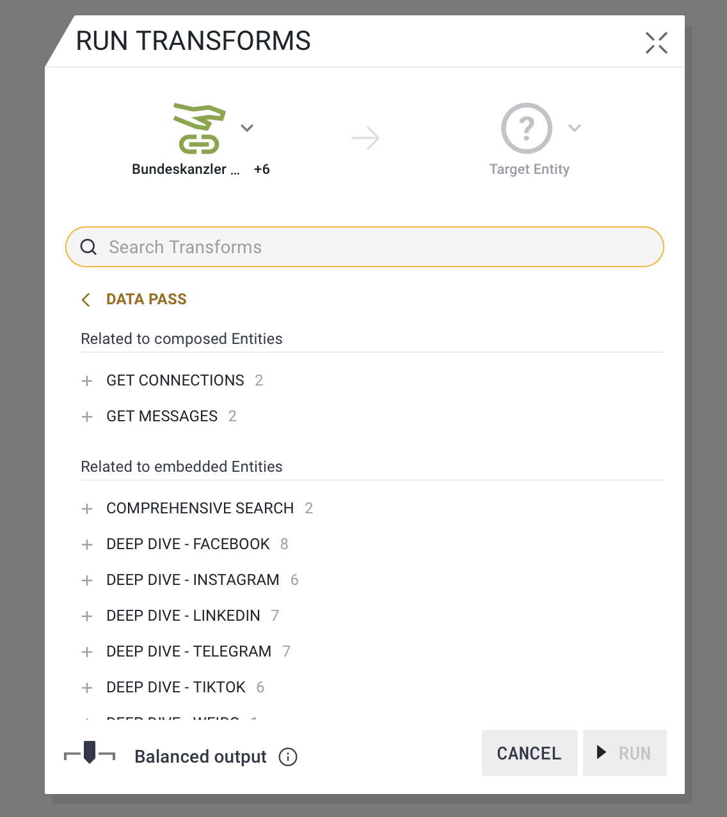The width and height of the screenshot is (727, 817).
Task: Expand Deep Dive - LinkedIn transforms
Action: (x=183, y=616)
